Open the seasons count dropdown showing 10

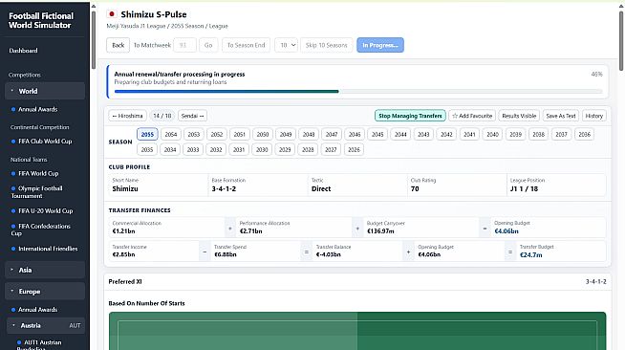tap(286, 45)
